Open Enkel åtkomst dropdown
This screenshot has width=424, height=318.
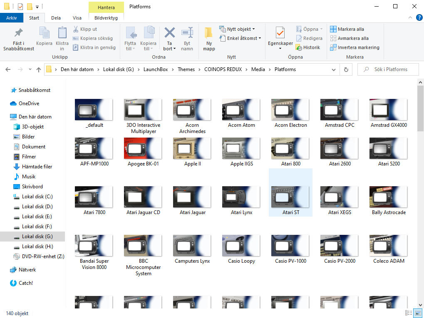(240, 38)
